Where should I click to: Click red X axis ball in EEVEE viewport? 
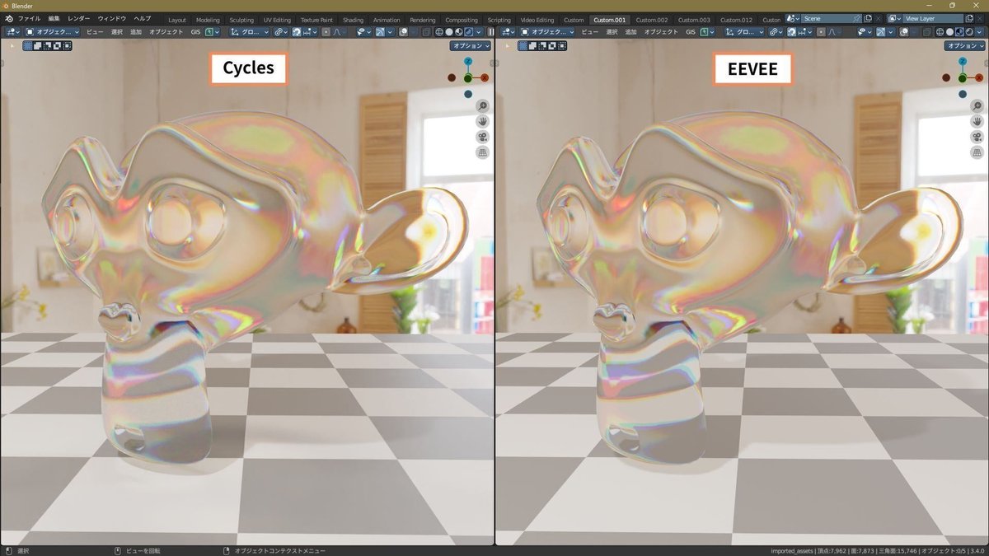pyautogui.click(x=978, y=77)
